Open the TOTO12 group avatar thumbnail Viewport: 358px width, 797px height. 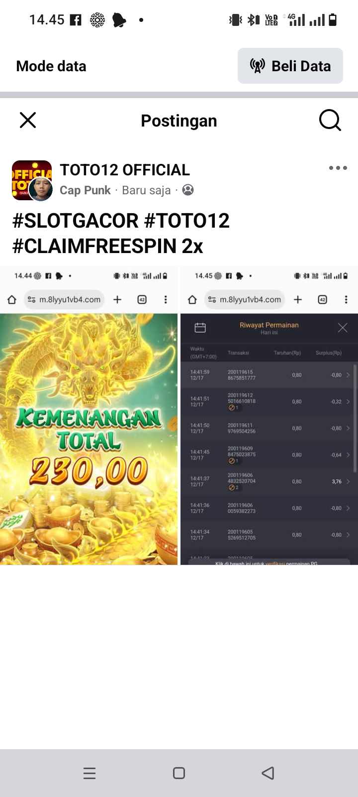[x=32, y=180]
